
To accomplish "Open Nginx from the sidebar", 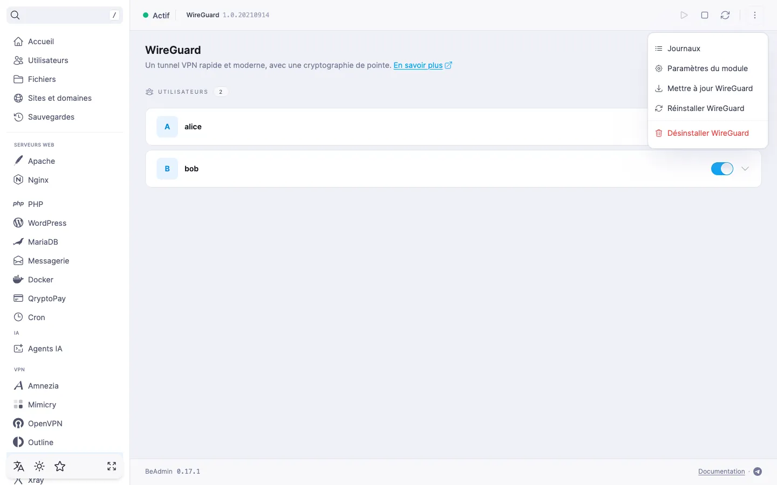I will point(65,180).
